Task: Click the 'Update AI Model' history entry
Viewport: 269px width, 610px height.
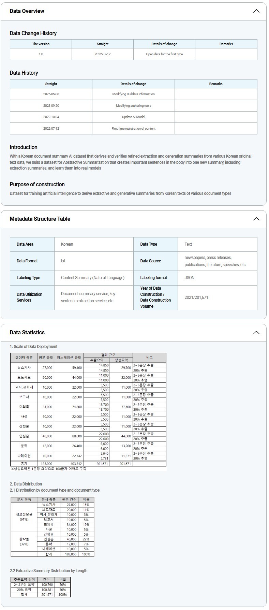Action: coord(133,117)
